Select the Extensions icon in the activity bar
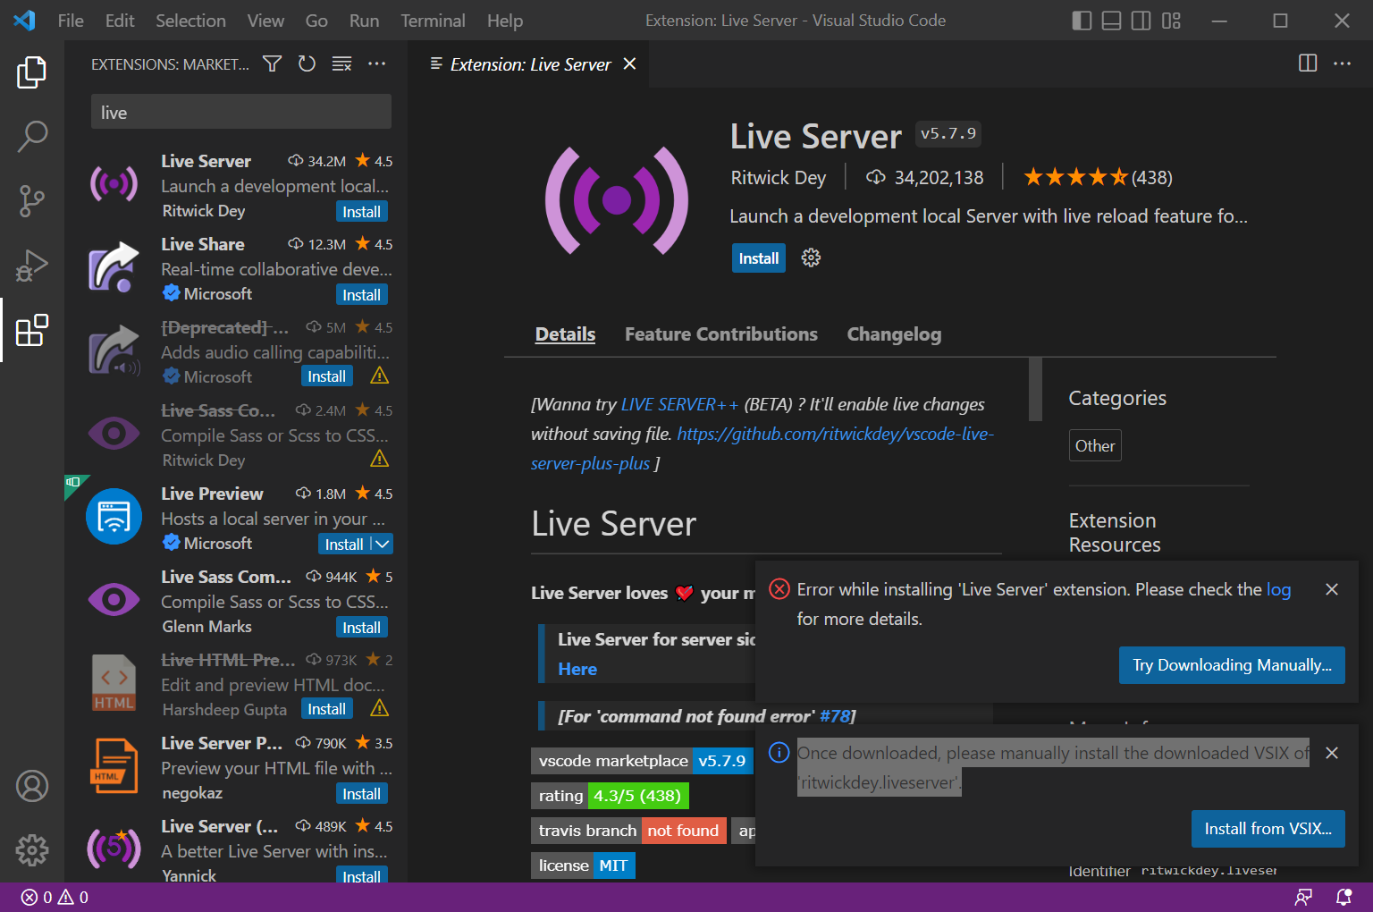This screenshot has width=1373, height=912. coord(32,330)
